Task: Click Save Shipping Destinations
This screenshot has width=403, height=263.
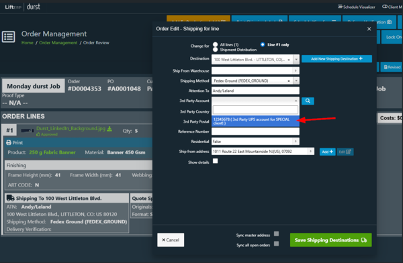Action: [x=330, y=240]
